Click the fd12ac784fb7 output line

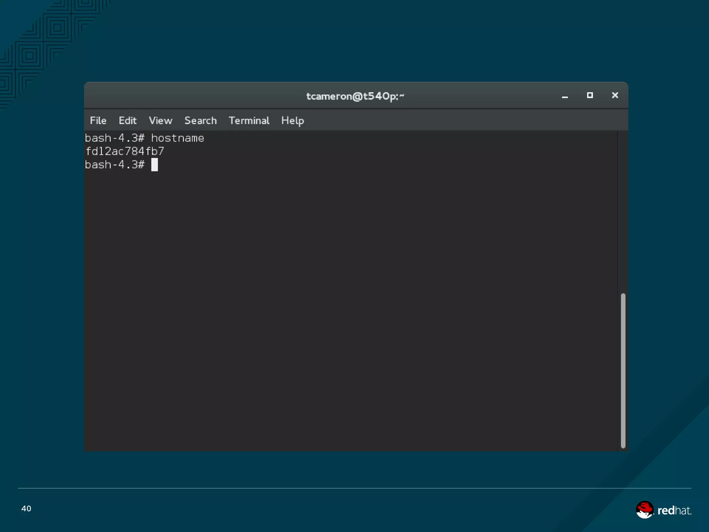click(125, 151)
